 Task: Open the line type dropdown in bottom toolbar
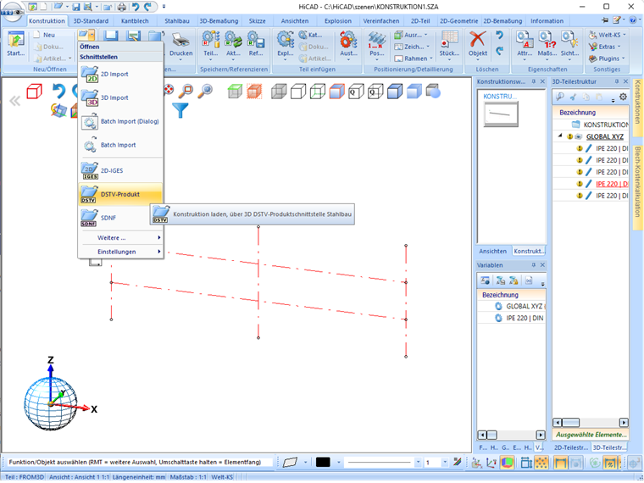click(418, 463)
